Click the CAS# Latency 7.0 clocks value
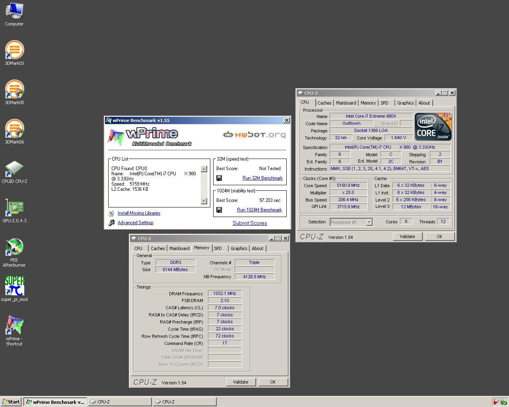The image size is (509, 407). pos(225,308)
